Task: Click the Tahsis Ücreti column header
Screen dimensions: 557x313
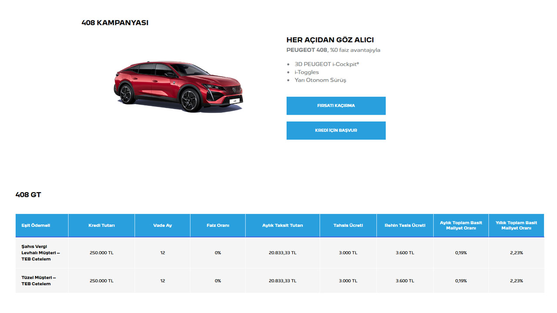Action: point(348,225)
